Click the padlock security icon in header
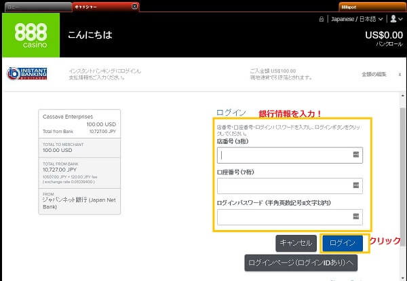Screen dimensions: 407x281 tap(324, 19)
